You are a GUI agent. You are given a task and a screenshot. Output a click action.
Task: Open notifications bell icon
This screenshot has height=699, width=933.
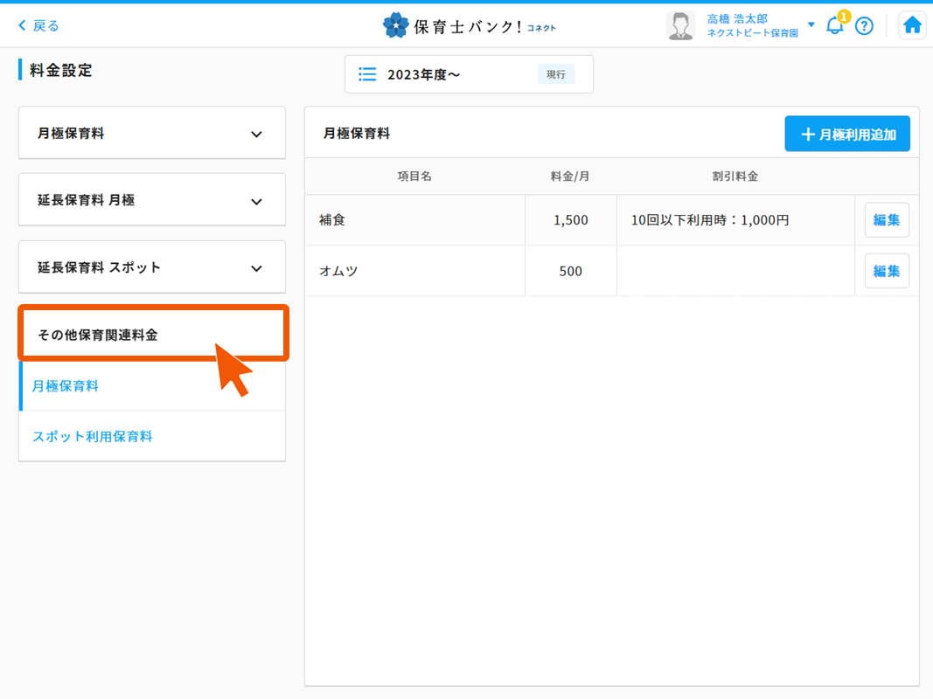coord(835,25)
